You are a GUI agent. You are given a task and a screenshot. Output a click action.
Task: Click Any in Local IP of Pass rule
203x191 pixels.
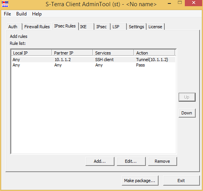point(16,65)
